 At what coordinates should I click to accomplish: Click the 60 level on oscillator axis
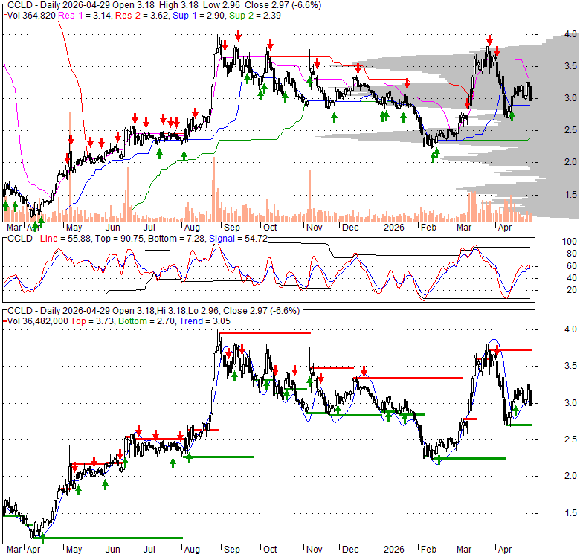[572, 266]
